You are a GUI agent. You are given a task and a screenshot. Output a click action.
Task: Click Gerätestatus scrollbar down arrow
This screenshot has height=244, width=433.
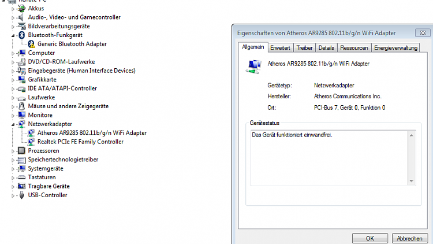coord(412,181)
